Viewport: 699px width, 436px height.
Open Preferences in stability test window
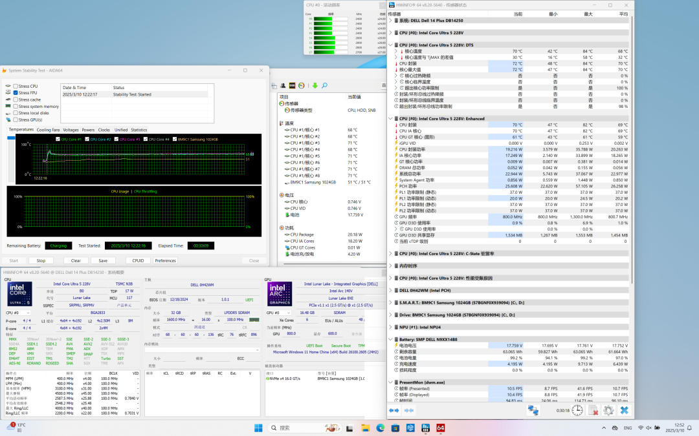166,261
